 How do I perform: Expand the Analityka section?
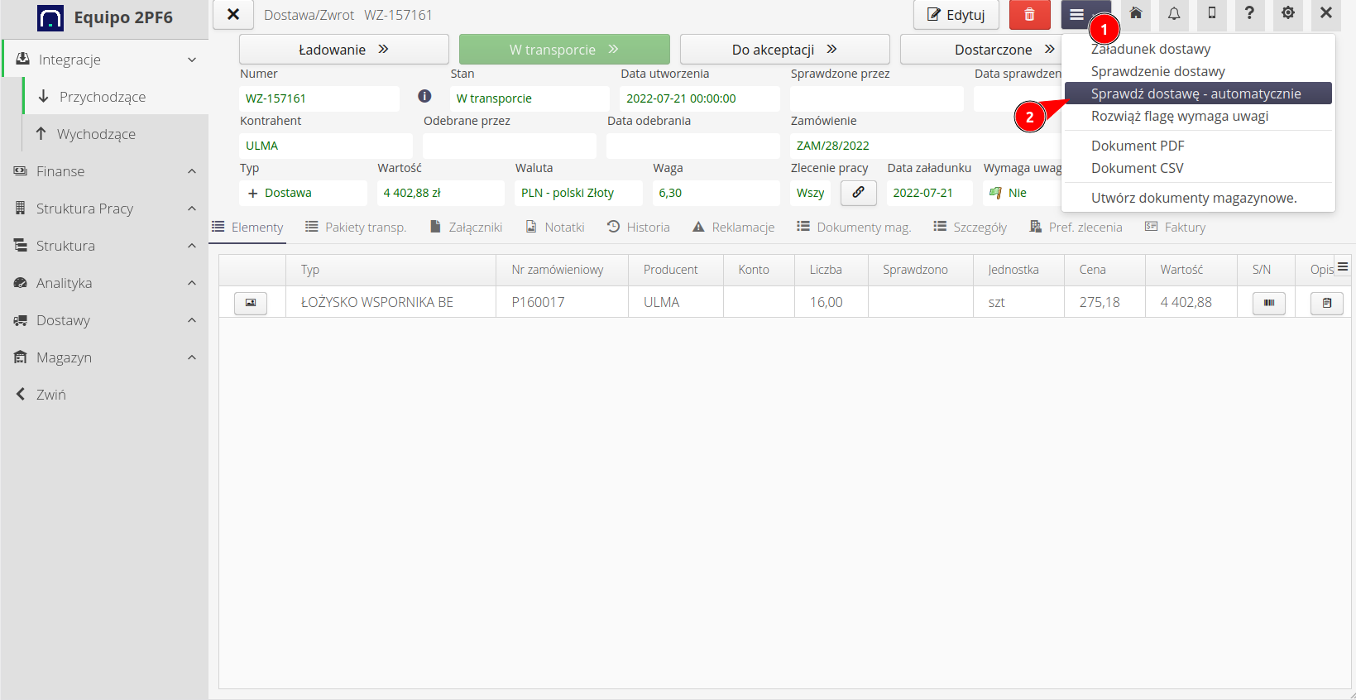(105, 283)
